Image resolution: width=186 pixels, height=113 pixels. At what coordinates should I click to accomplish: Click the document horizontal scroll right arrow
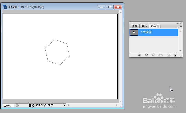[116, 105]
